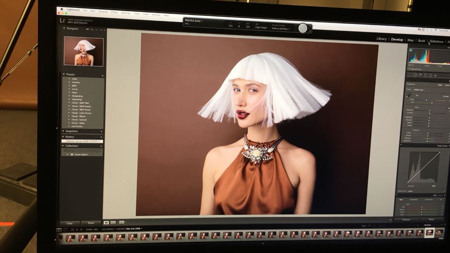The height and width of the screenshot is (253, 450).
Task: Add a new snapshot with plus icon
Action: click(x=101, y=131)
